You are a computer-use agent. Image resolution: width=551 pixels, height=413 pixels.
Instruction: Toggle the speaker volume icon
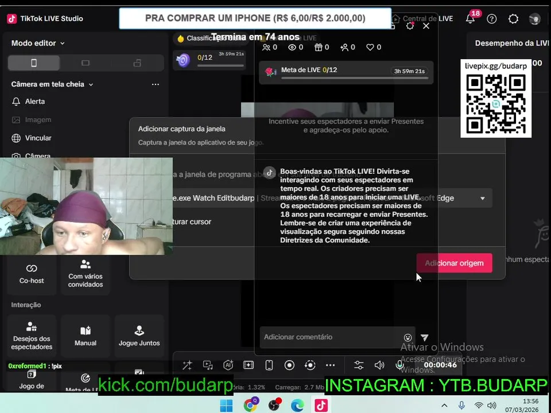pos(379,365)
